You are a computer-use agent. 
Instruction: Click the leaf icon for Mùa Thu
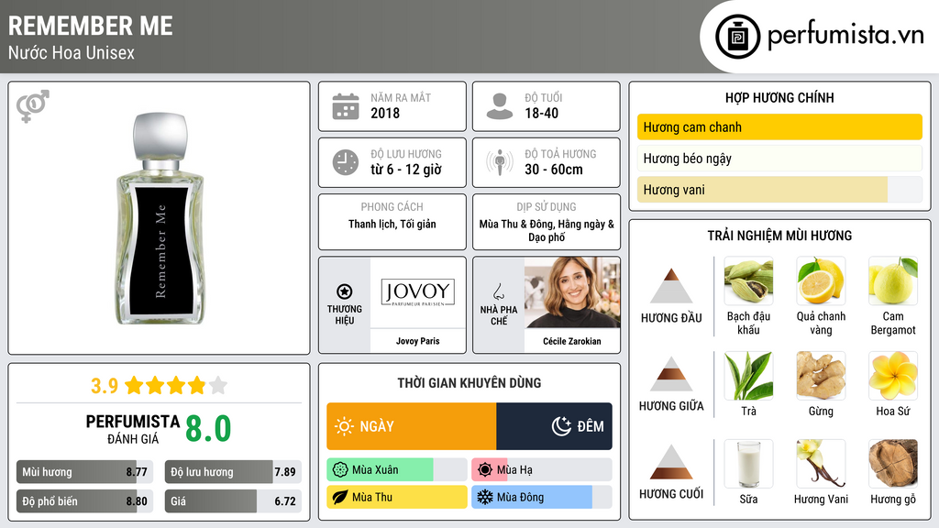(340, 497)
